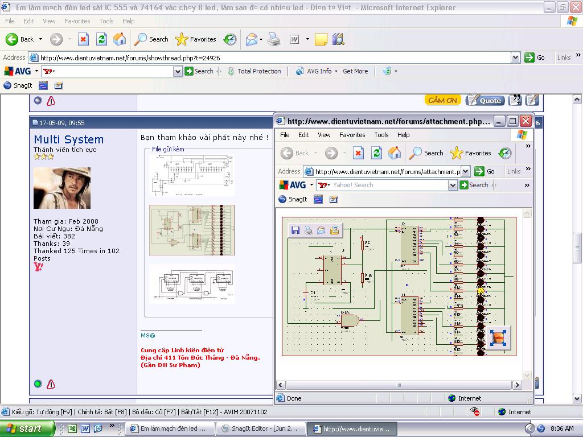Click the printer icon in the main toolbar

click(x=274, y=39)
